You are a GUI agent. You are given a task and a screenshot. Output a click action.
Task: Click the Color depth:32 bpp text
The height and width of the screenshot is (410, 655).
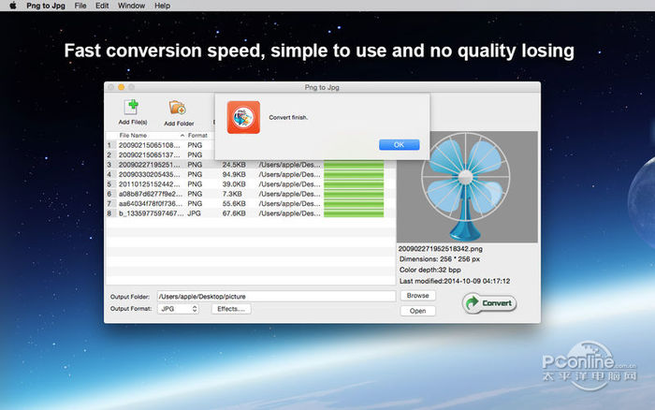pos(429,270)
